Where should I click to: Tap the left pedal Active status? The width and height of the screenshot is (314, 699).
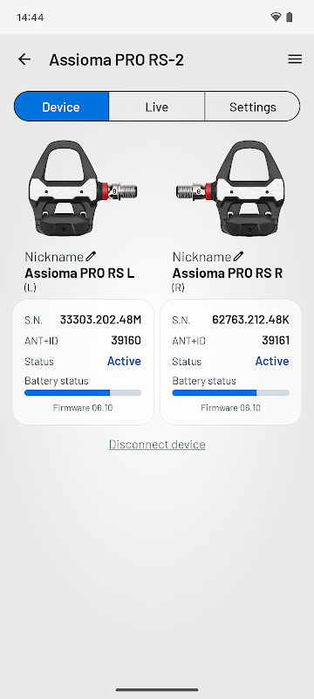tap(124, 361)
